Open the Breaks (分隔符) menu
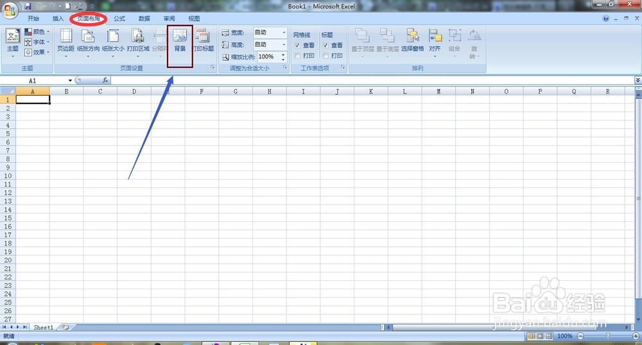Screen dimensions: 642x345 [x=159, y=43]
